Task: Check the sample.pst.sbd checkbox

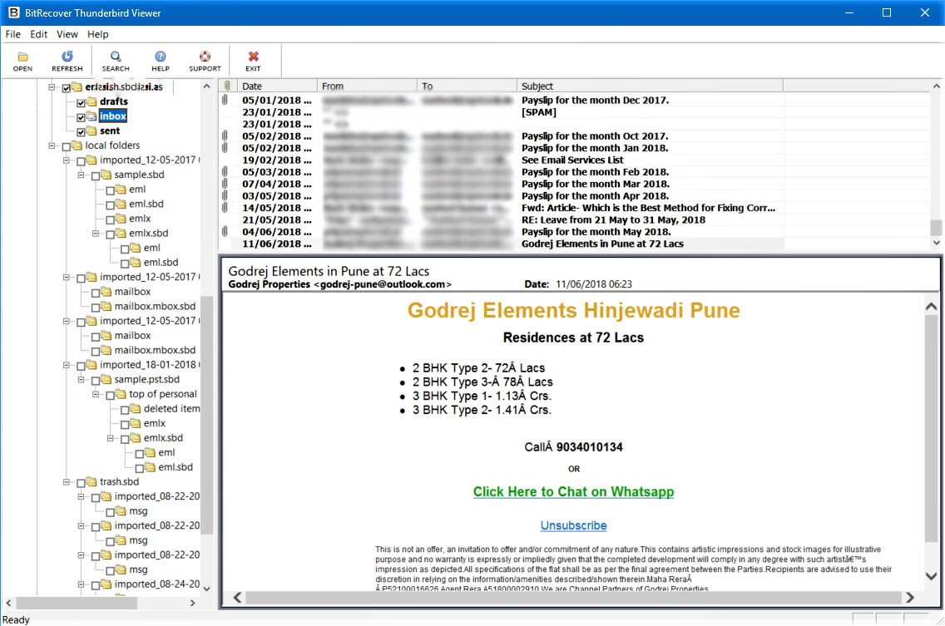Action: [95, 381]
